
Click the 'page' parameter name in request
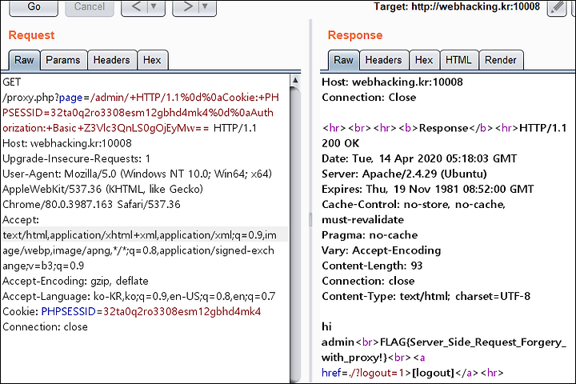[70, 98]
